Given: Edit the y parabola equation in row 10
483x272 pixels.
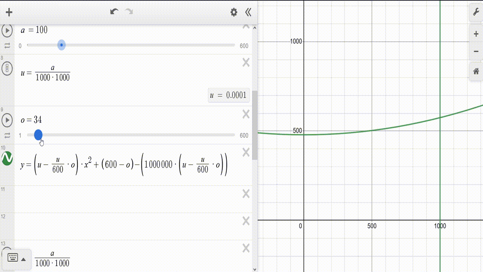Looking at the screenshot, I should (124, 165).
